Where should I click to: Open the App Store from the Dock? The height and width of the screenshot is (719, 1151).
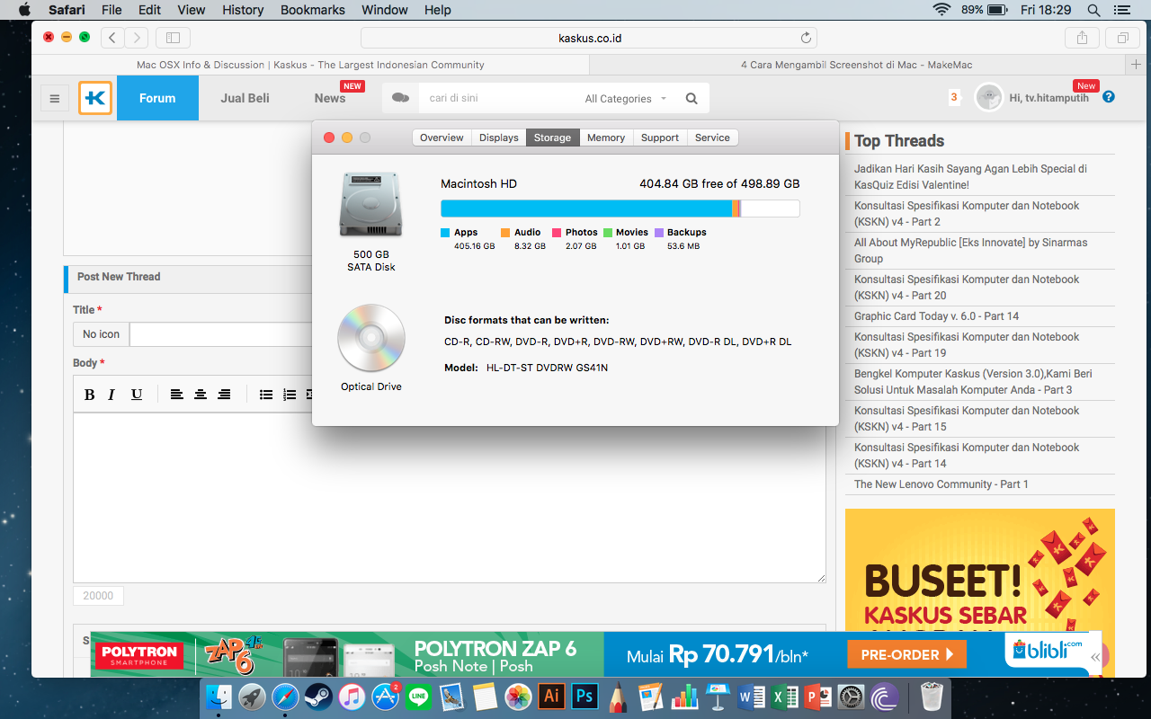(385, 697)
